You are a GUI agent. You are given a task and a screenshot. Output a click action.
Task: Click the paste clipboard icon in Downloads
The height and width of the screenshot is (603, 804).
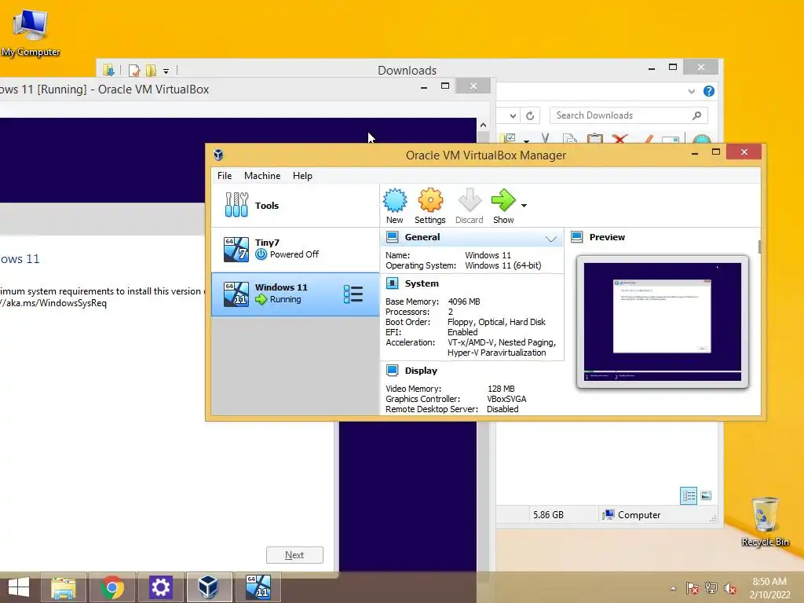click(x=595, y=138)
